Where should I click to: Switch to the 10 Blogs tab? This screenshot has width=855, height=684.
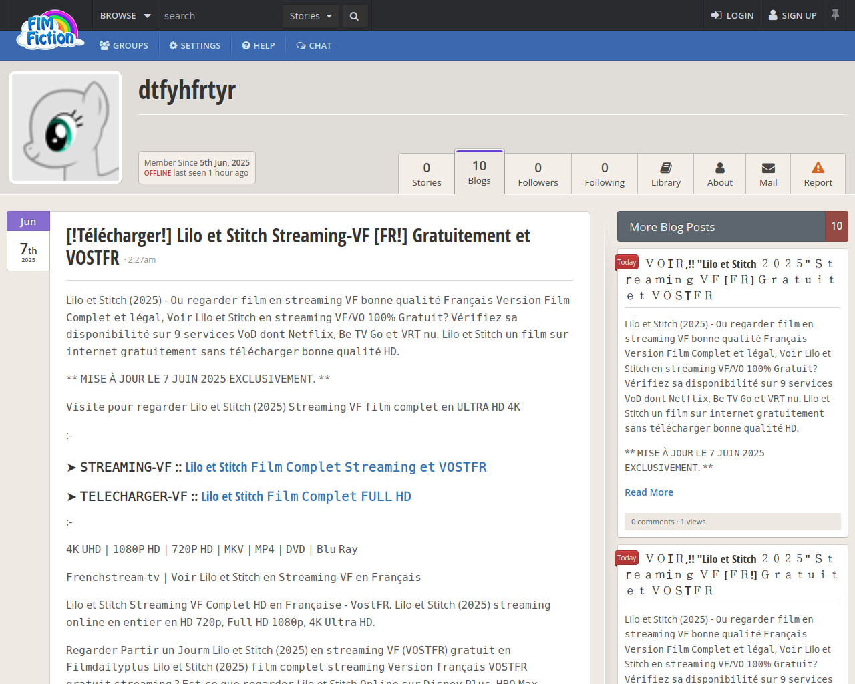pyautogui.click(x=480, y=172)
